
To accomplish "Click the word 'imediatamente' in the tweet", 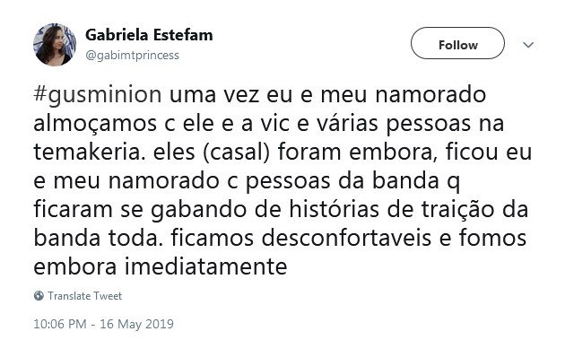I will click(x=206, y=267).
